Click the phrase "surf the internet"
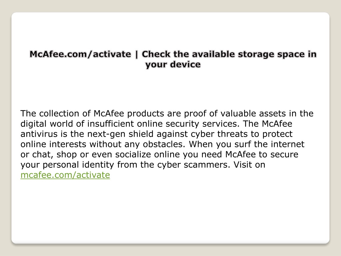 269,144
